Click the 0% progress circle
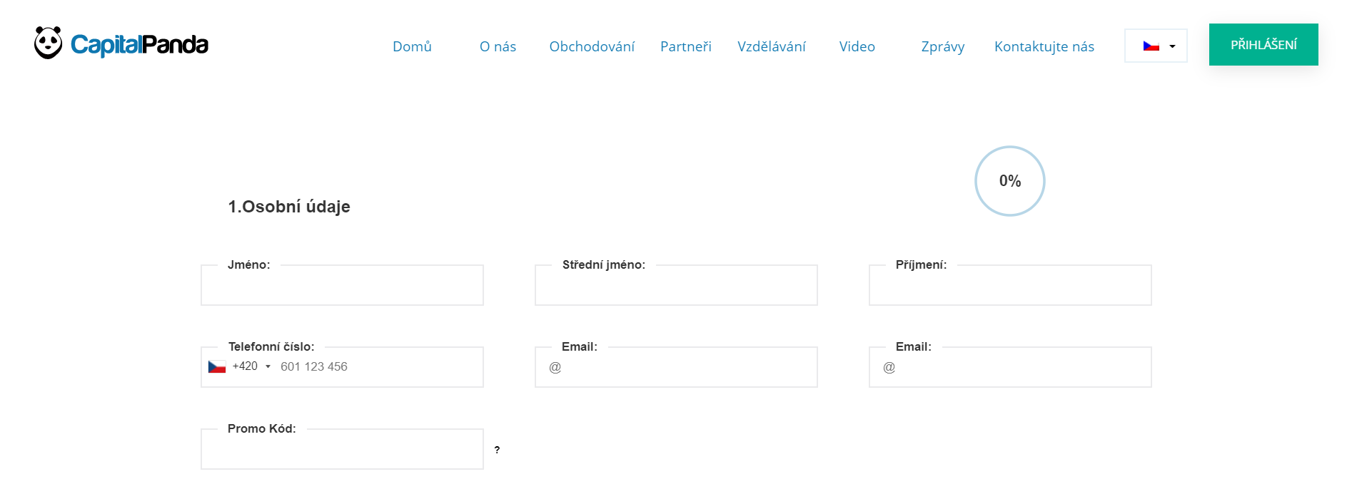The height and width of the screenshot is (484, 1347). coord(1009,181)
